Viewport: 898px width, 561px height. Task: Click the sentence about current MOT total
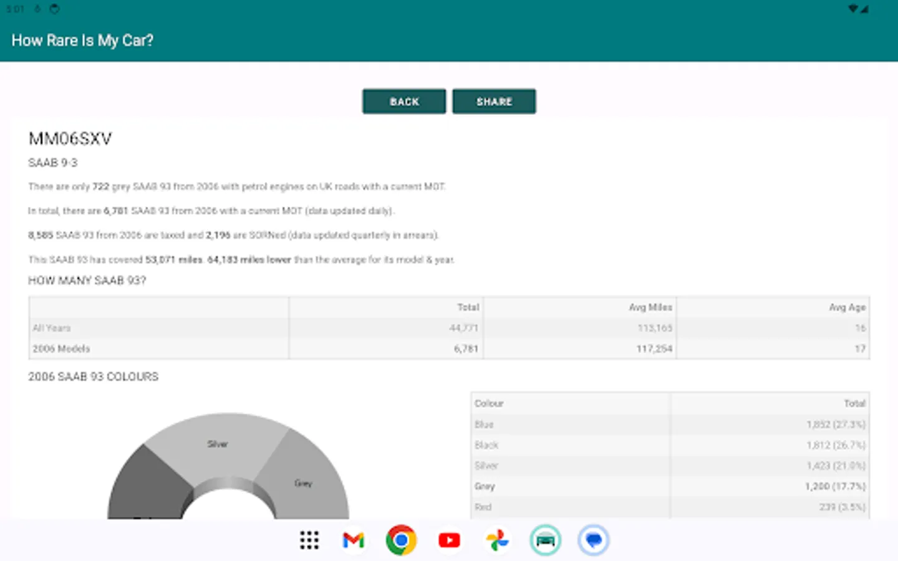tap(211, 211)
